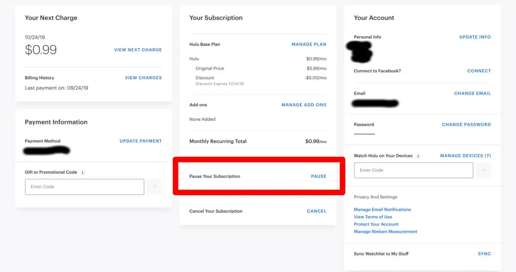Click the Monthly Recurring Total label
Viewport: 516px width, 272px height.
218,141
